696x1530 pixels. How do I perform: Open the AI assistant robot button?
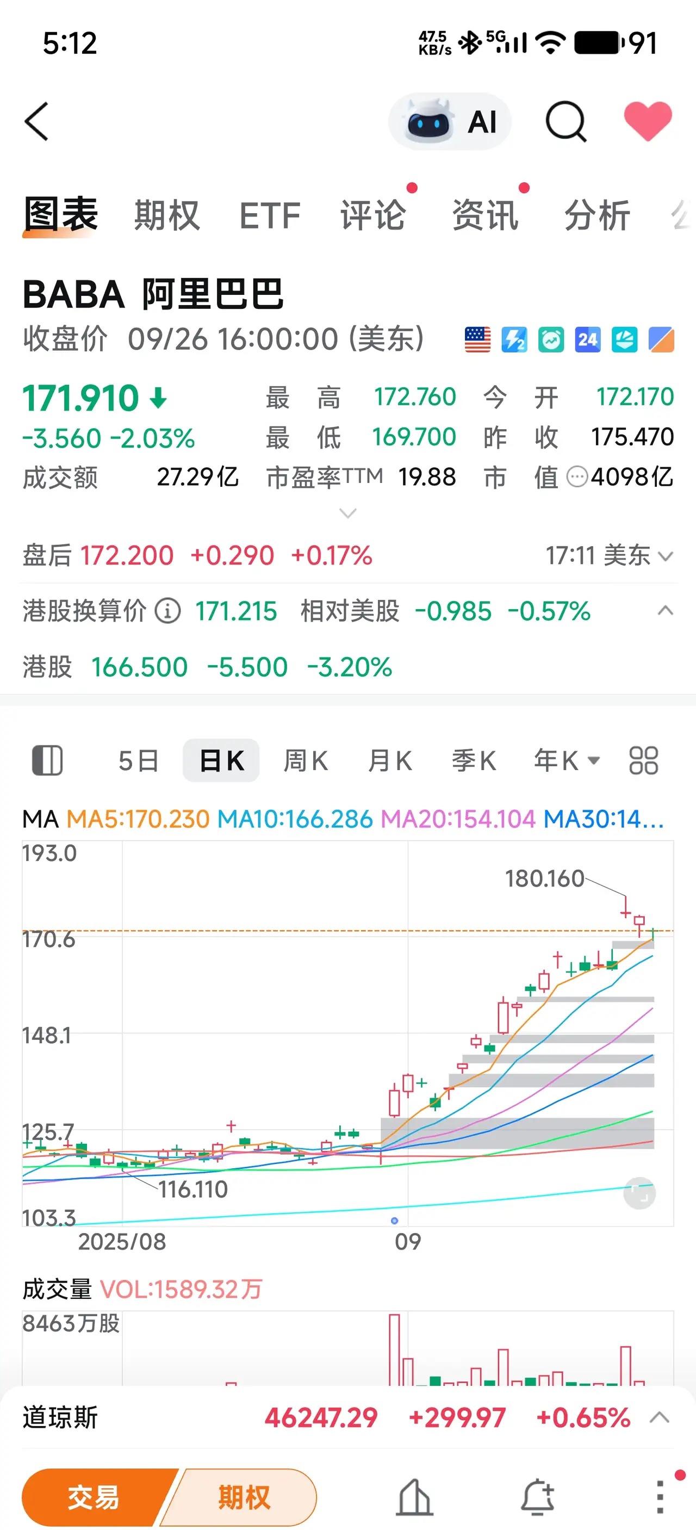450,122
